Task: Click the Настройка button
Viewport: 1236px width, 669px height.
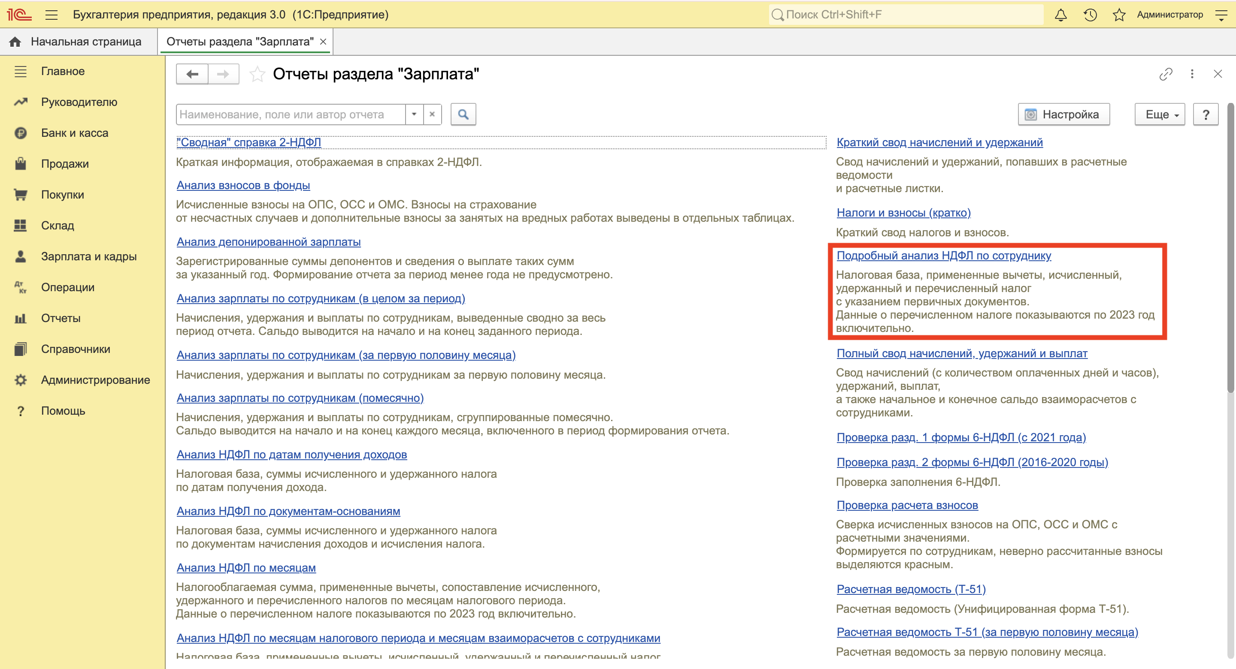Action: (x=1063, y=114)
